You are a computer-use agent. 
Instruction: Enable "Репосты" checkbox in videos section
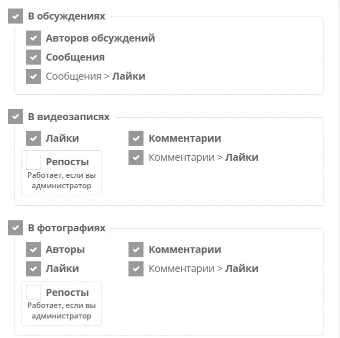tap(33, 162)
